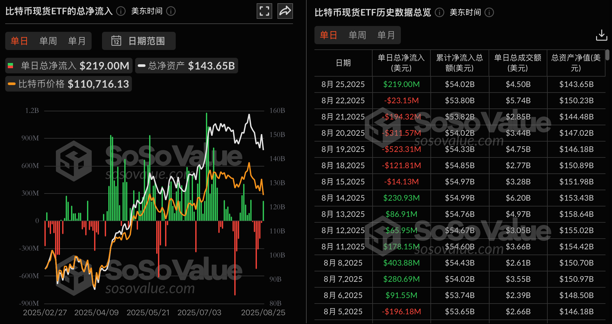Click the $110,716.13 bitcoin price value

pos(98,84)
